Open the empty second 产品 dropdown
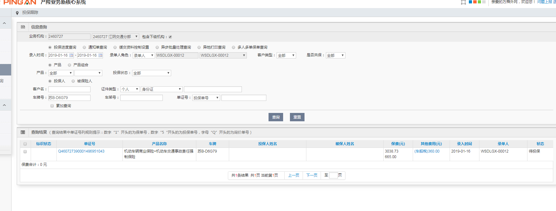Viewport: 556px width, 211px height. point(88,73)
